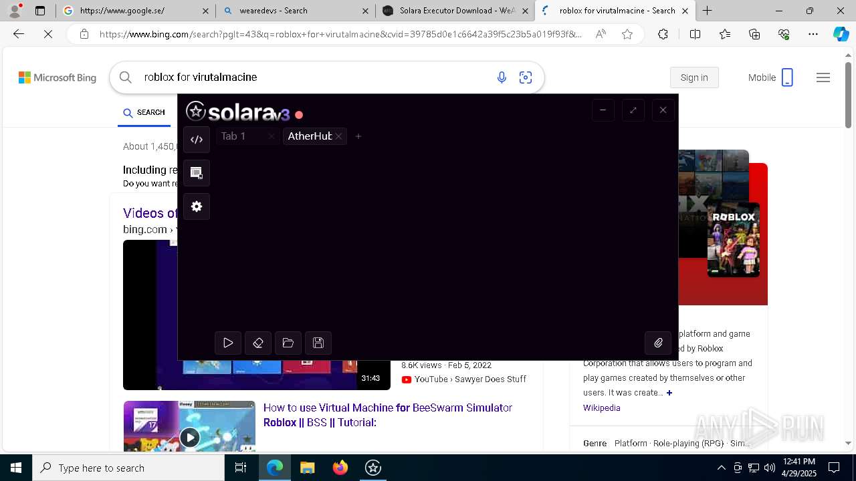
Task: Open Edge tab actions menu
Action: [40, 11]
